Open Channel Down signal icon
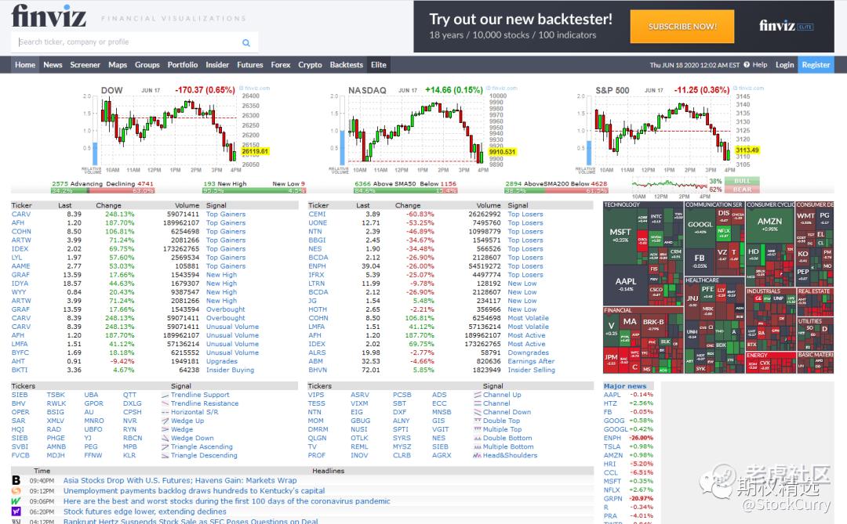The width and height of the screenshot is (847, 524). pos(478,412)
